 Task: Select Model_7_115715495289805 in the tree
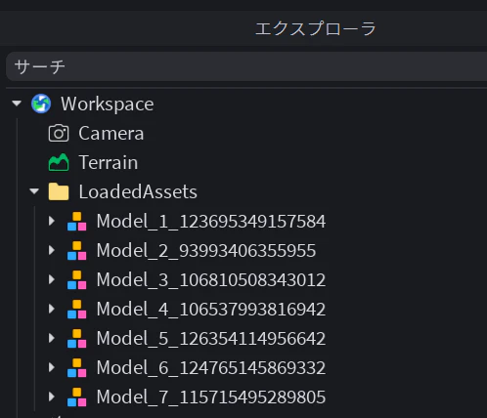point(211,397)
